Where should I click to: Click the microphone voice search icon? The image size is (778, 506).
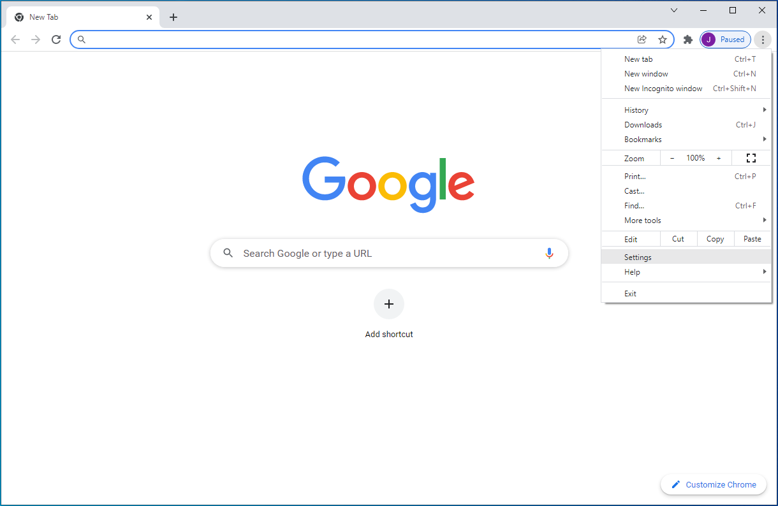(x=549, y=253)
